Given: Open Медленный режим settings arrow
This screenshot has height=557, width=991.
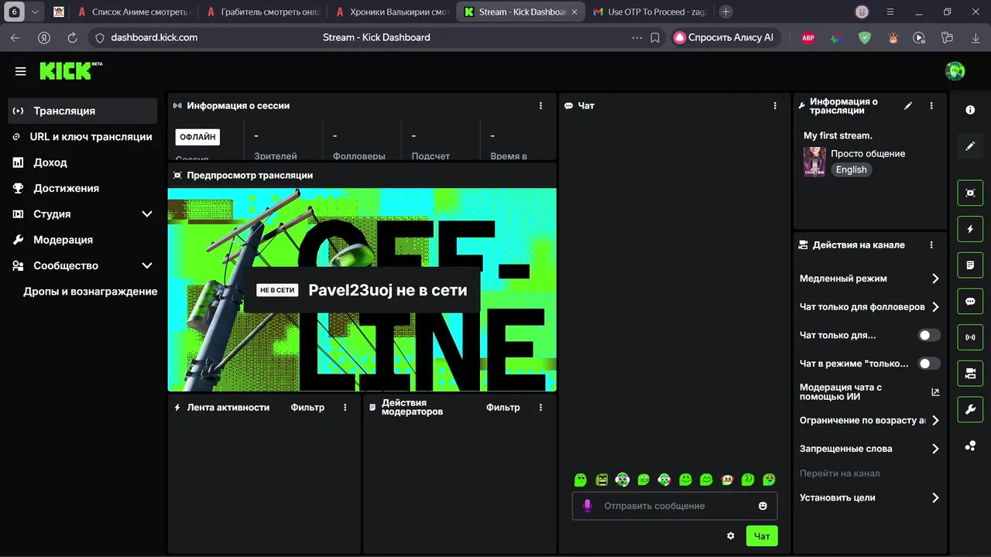Looking at the screenshot, I should click(x=935, y=278).
